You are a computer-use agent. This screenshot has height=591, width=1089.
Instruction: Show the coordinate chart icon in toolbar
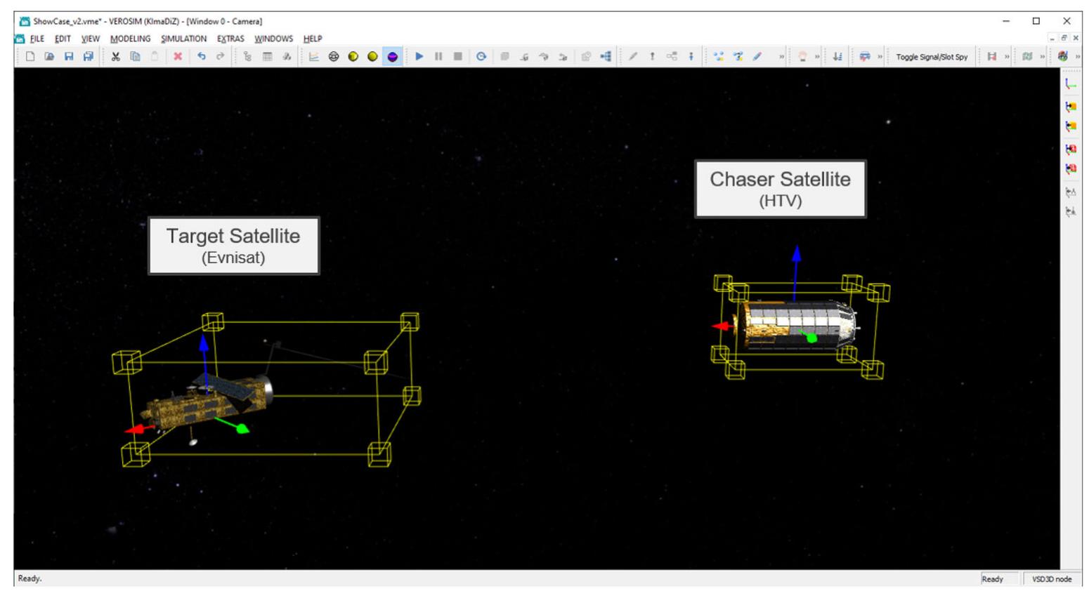(314, 56)
